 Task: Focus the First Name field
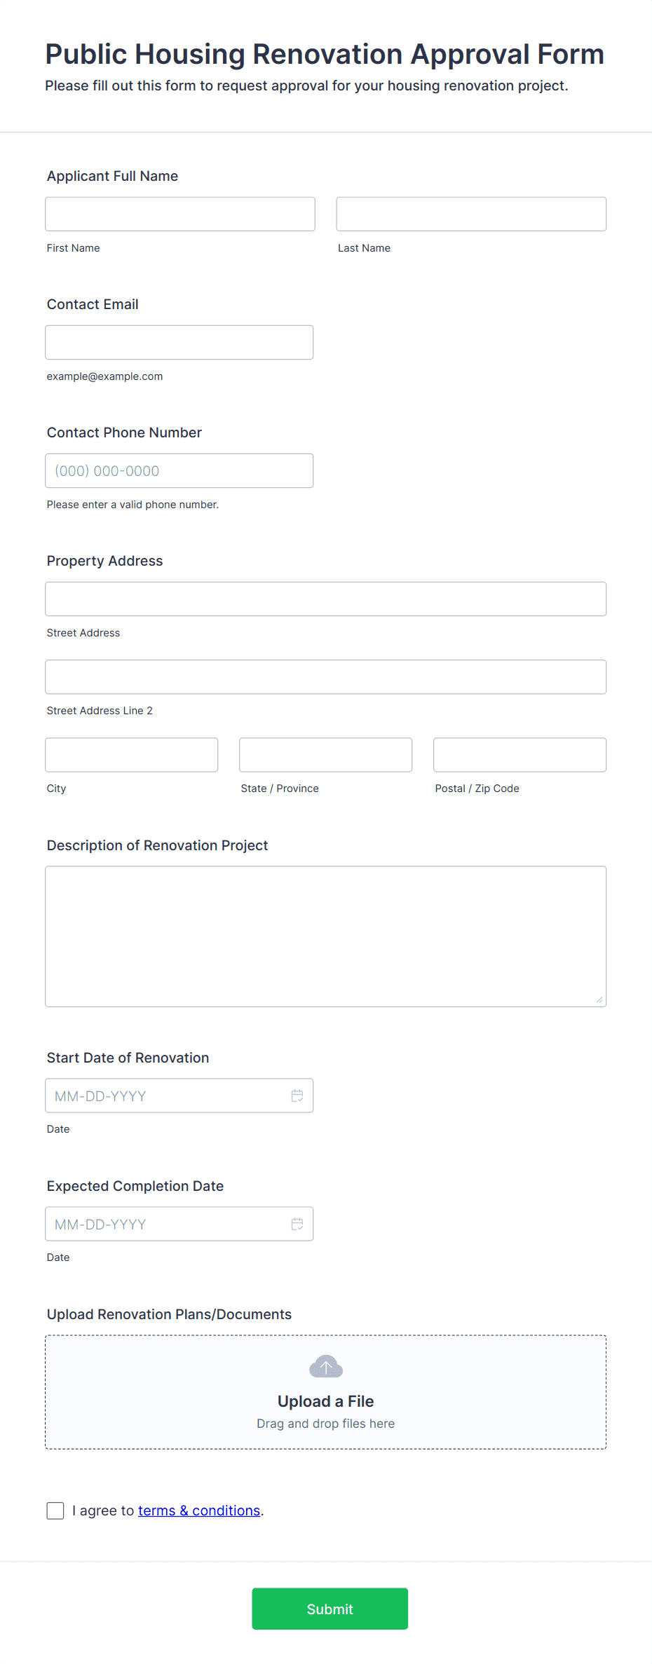[180, 214]
